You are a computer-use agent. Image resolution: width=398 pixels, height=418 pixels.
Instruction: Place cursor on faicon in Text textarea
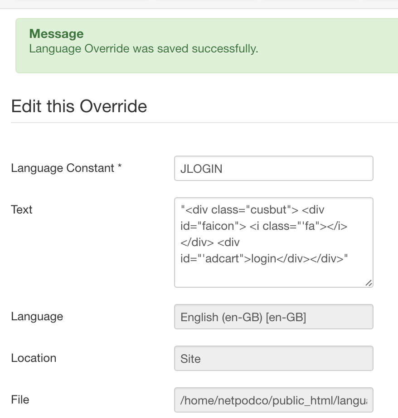[x=218, y=226]
